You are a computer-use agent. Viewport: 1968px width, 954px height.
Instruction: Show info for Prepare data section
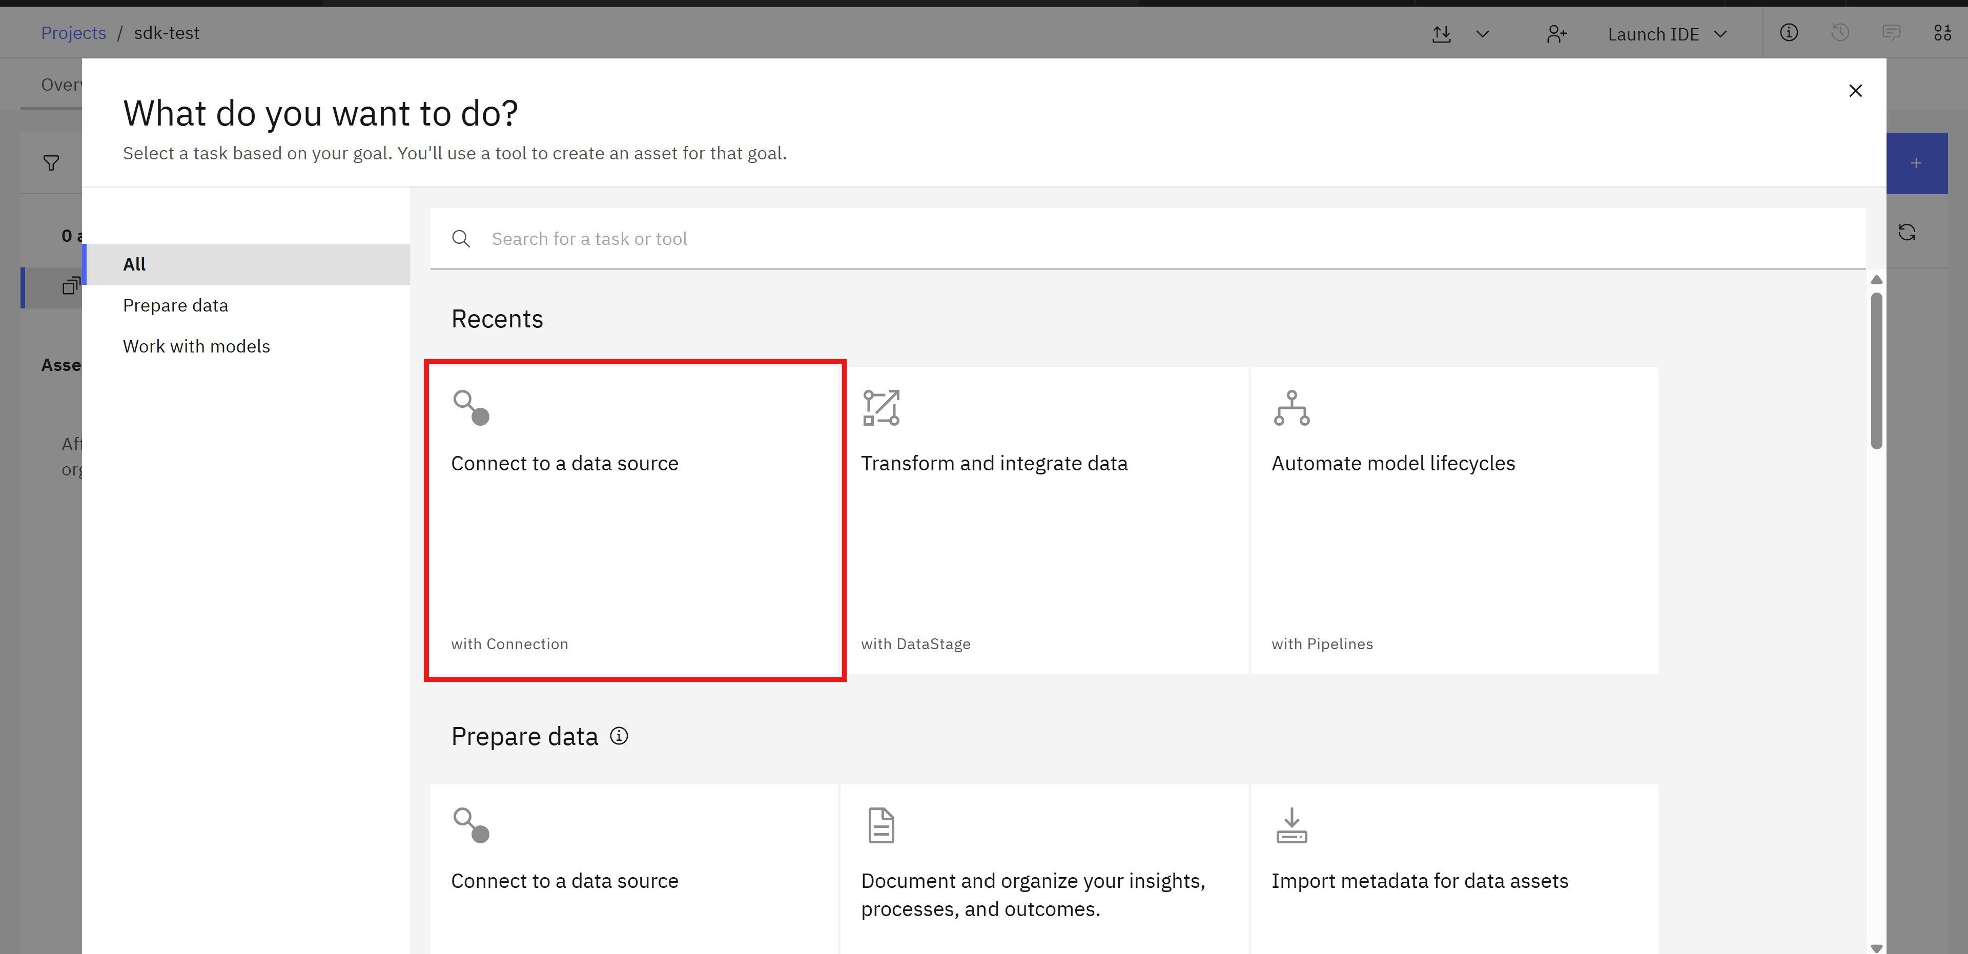[619, 736]
